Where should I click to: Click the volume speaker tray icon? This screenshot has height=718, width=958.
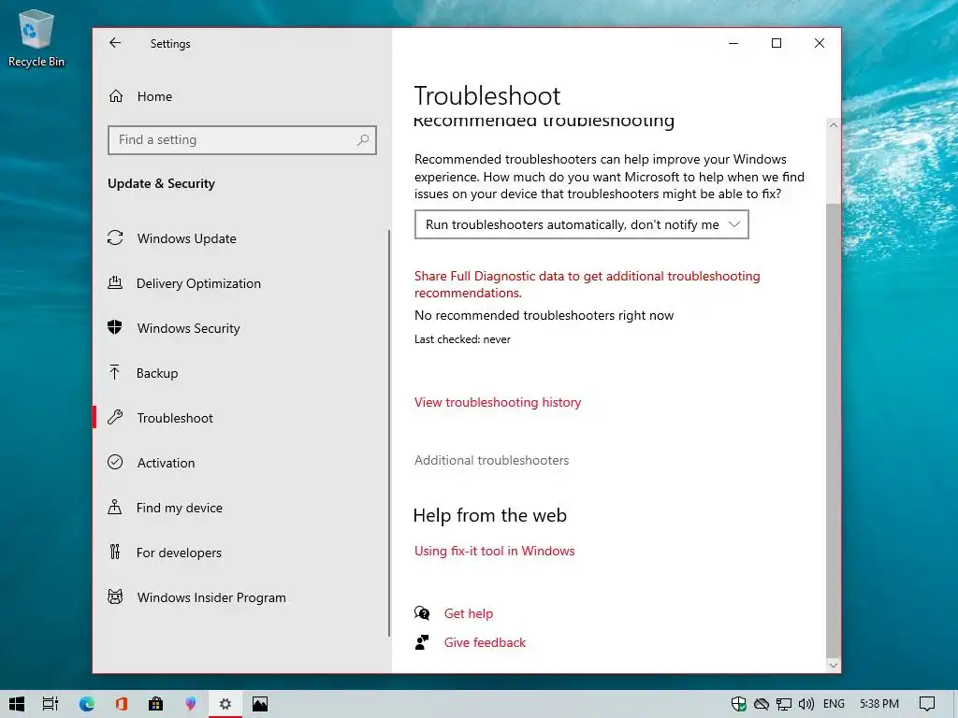[x=806, y=704]
